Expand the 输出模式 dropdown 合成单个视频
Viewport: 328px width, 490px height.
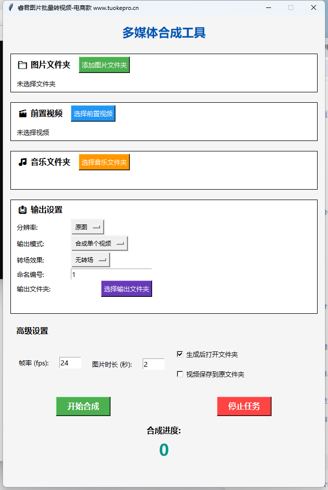(99, 243)
